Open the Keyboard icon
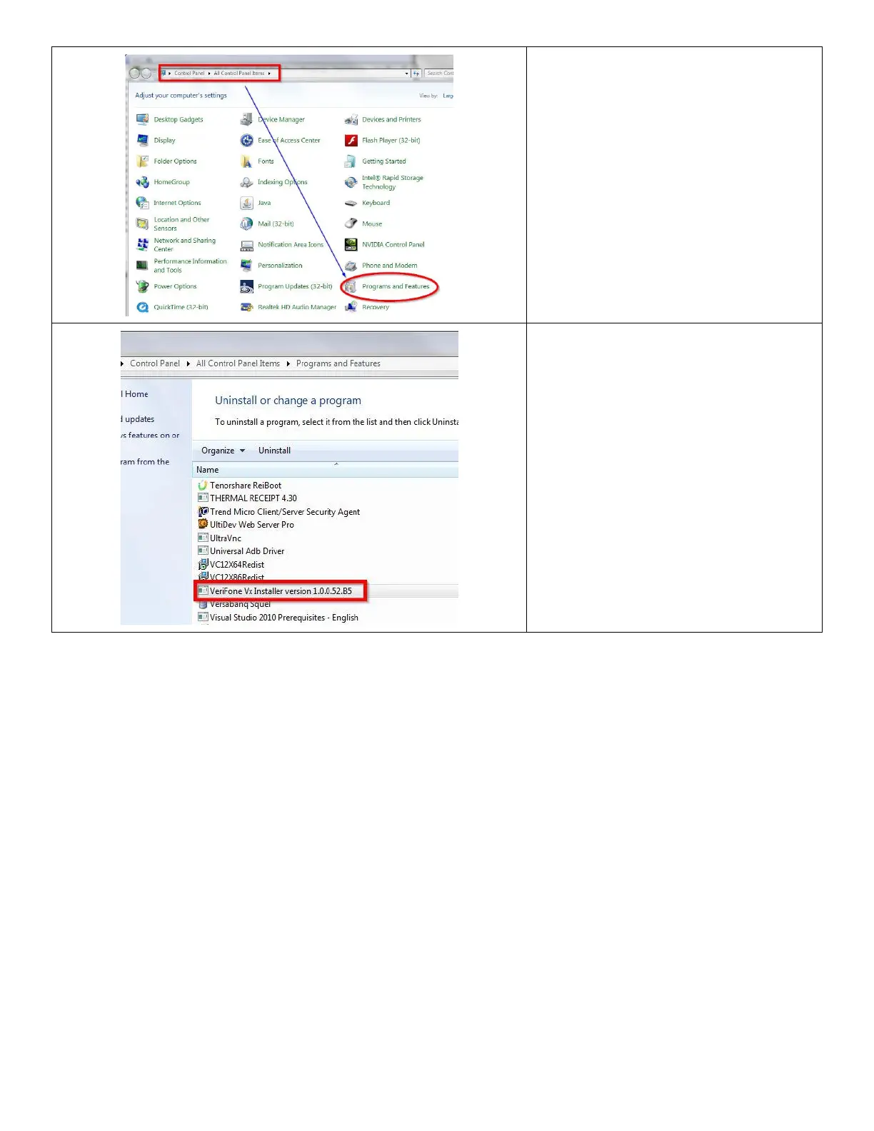This screenshot has width=874, height=1131. [351, 203]
